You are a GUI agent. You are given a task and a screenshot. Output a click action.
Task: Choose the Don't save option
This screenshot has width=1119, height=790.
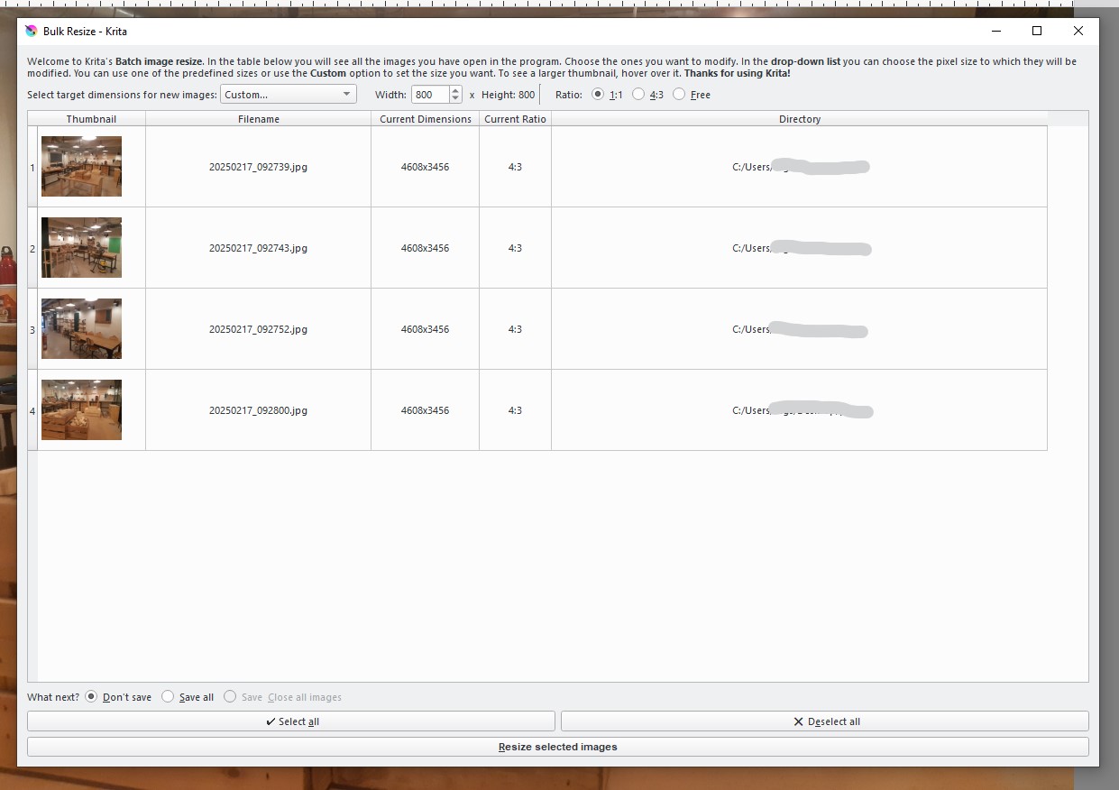(91, 696)
